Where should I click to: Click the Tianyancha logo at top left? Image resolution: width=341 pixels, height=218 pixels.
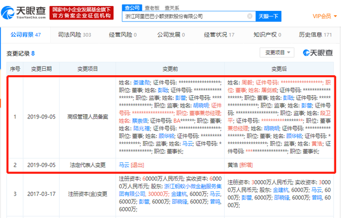pos(23,12)
